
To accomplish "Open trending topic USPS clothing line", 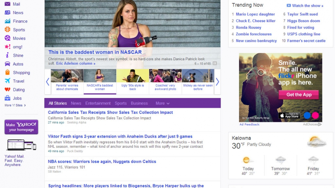I will click(304, 34).
